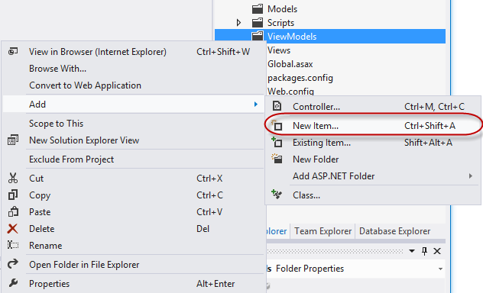Viewport: 483px width, 293px height.
Task: Click the Paste clipboard icon
Action: [x=13, y=212]
